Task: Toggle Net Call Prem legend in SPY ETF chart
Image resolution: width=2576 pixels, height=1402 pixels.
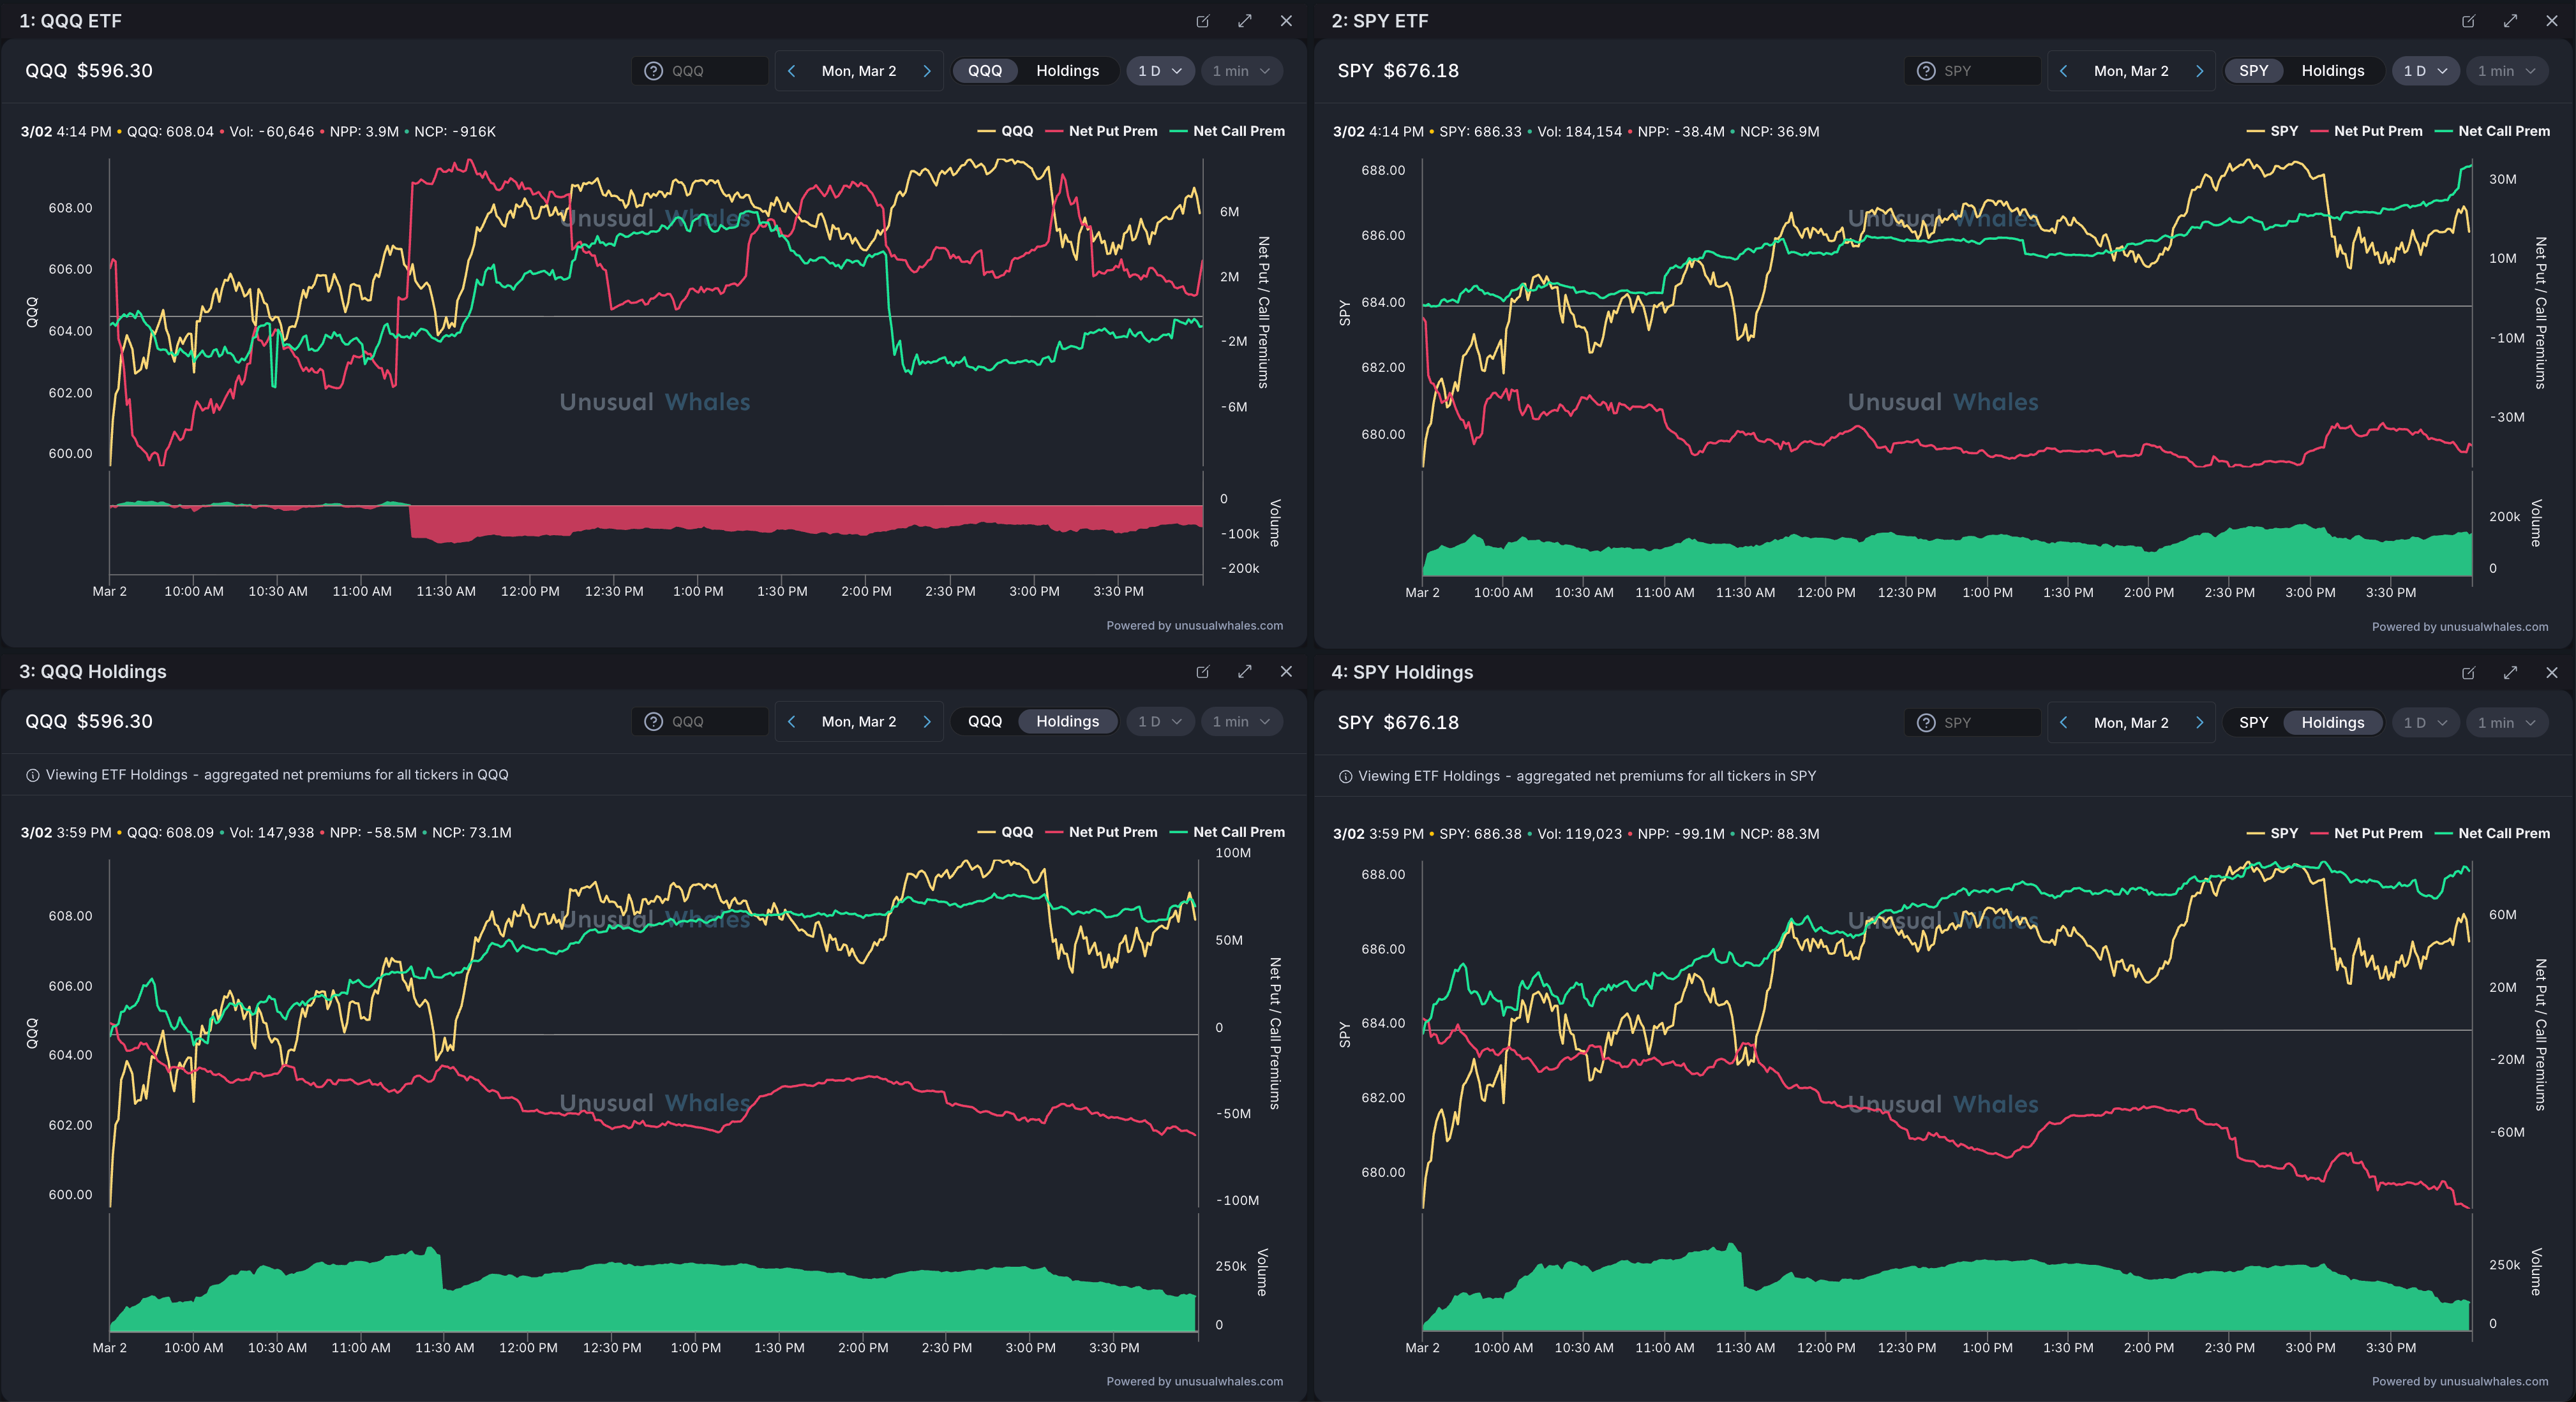Action: tap(2503, 131)
